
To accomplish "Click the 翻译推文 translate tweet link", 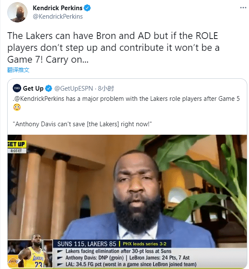I will (x=18, y=70).
